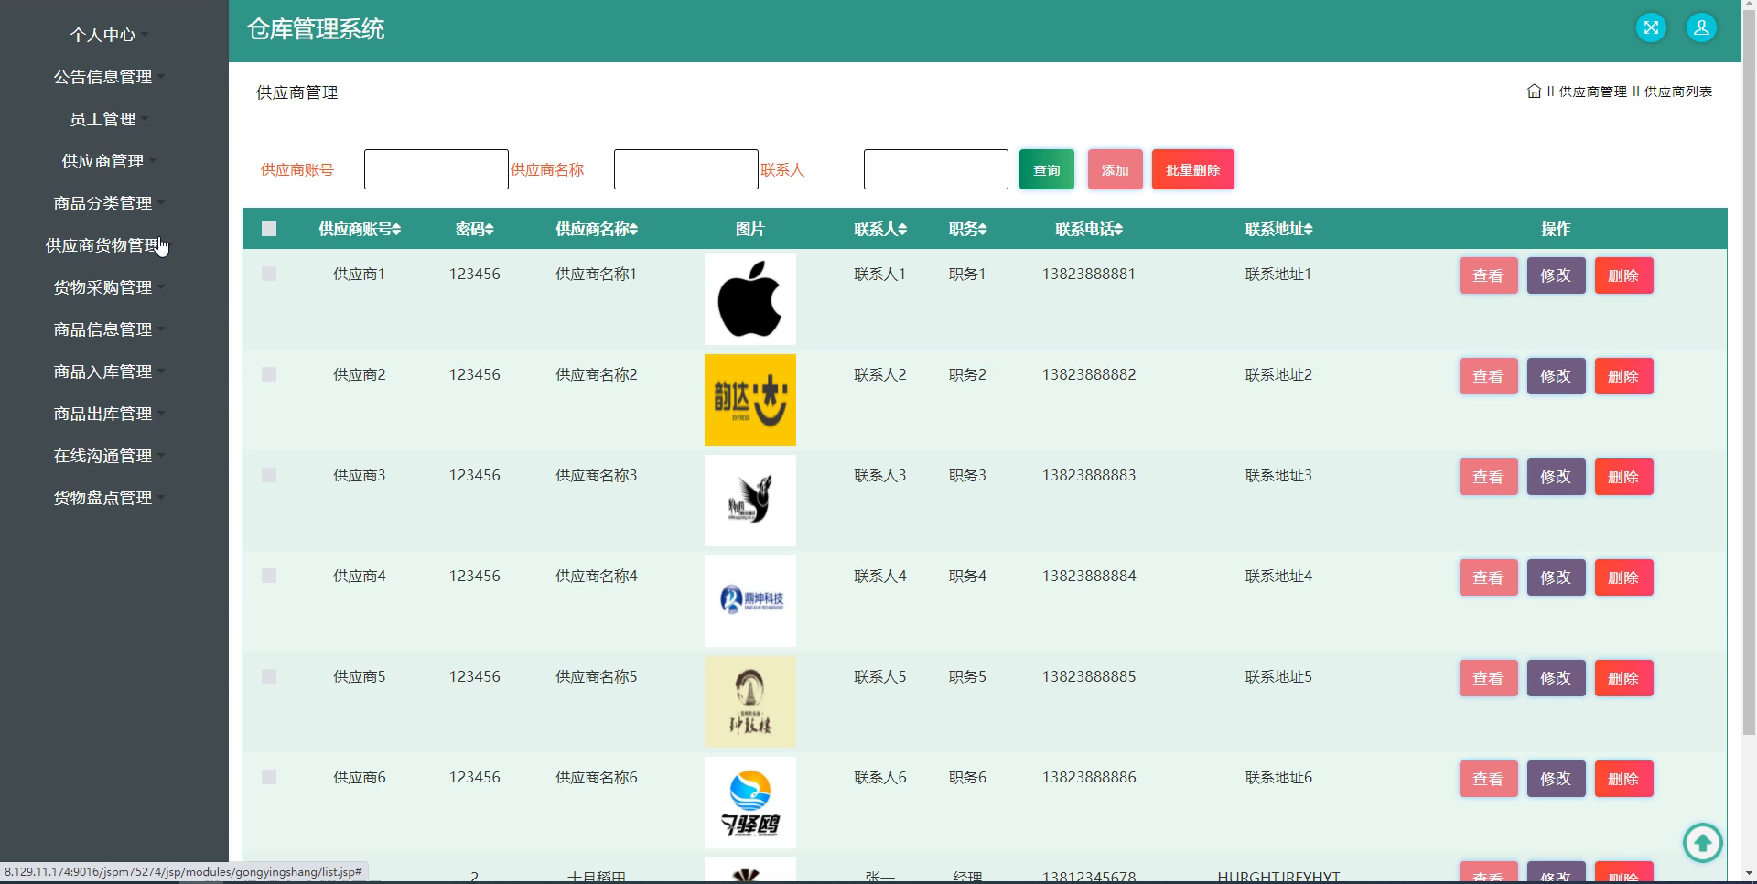Open the bird logo image of 供应商3
This screenshot has height=884, width=1757.
[750, 501]
